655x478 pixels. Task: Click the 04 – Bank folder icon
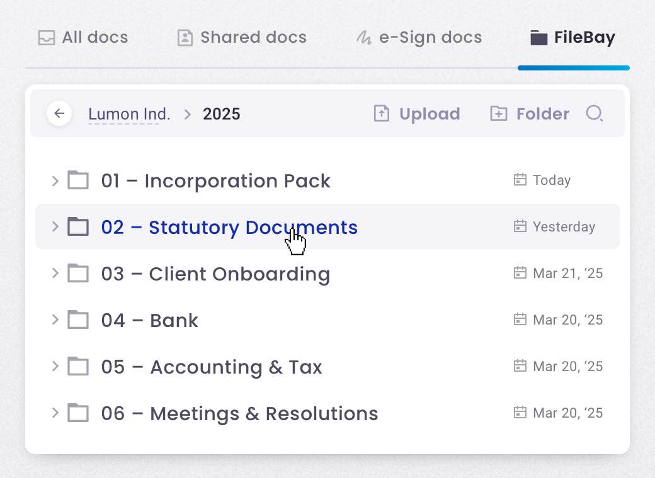tap(78, 320)
